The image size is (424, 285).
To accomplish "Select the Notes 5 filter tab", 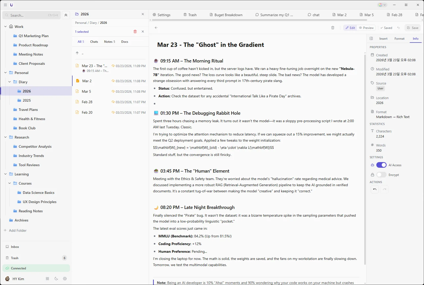I will [109, 42].
